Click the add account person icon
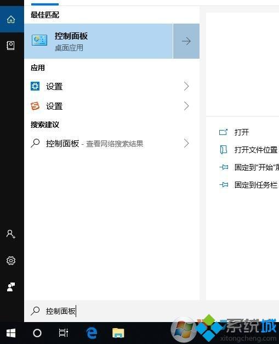This screenshot has height=344, width=279. 11,234
